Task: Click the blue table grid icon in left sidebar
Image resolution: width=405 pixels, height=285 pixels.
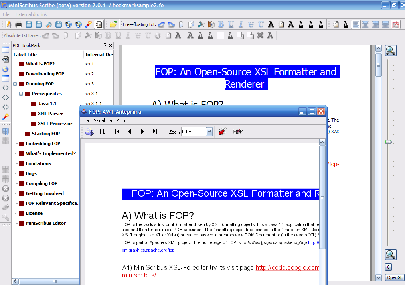Action: click(x=6, y=131)
